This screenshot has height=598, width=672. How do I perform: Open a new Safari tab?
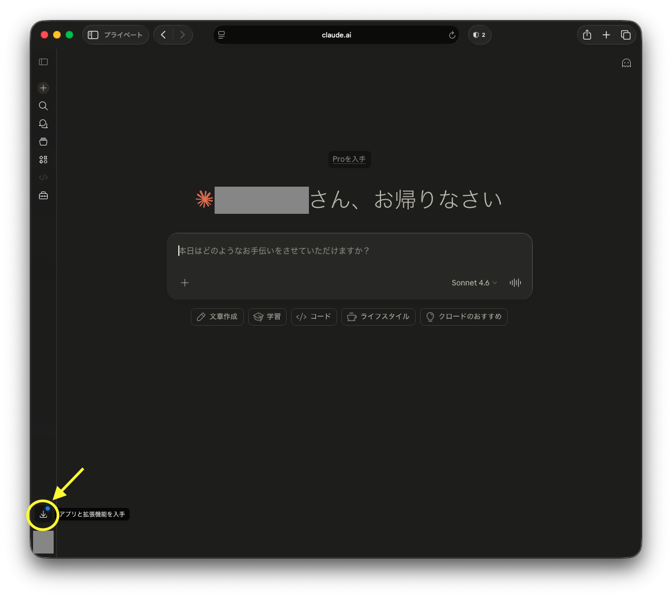pyautogui.click(x=606, y=35)
